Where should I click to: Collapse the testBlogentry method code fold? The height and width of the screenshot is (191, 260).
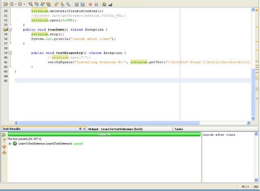pos(10,53)
